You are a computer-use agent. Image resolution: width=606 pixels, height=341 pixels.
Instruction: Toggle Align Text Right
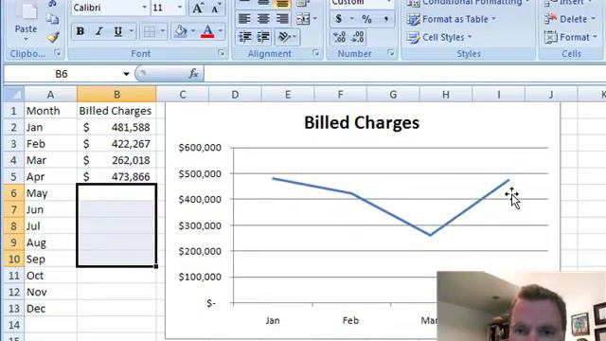282,19
